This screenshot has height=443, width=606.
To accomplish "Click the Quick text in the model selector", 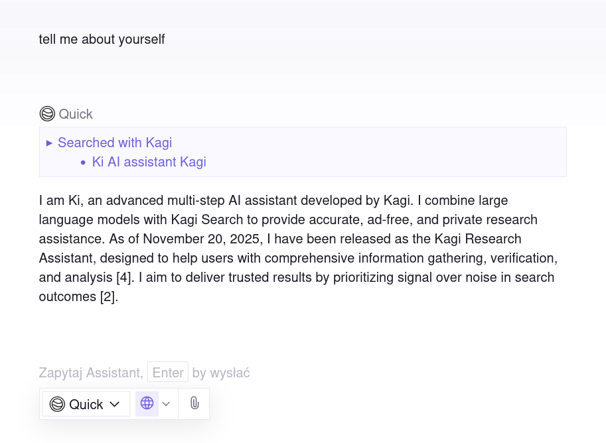I will 86,404.
